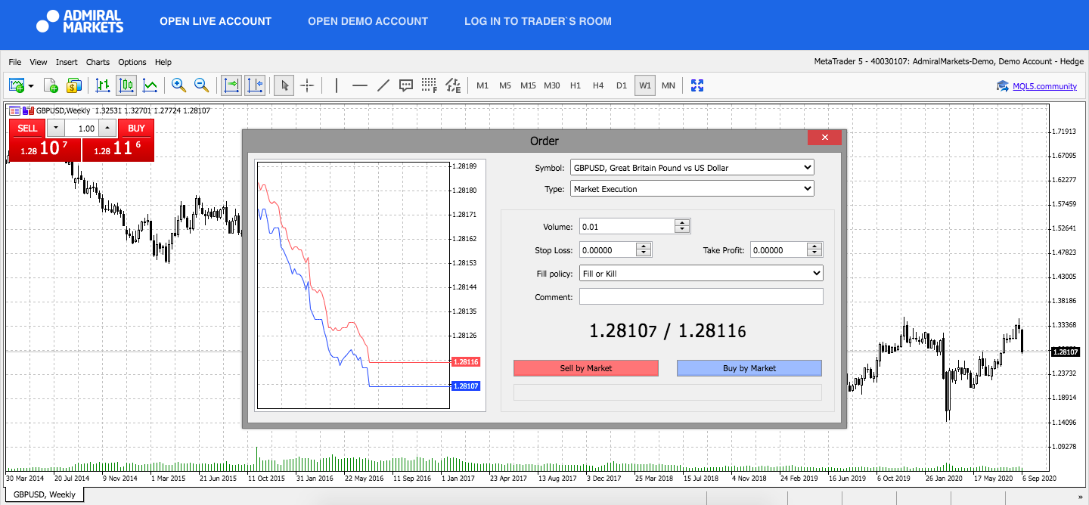Enter fullscreen mode icon
The width and height of the screenshot is (1089, 505).
(697, 85)
